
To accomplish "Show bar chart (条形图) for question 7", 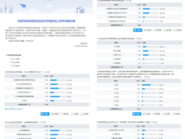I will (x=176, y=114).
